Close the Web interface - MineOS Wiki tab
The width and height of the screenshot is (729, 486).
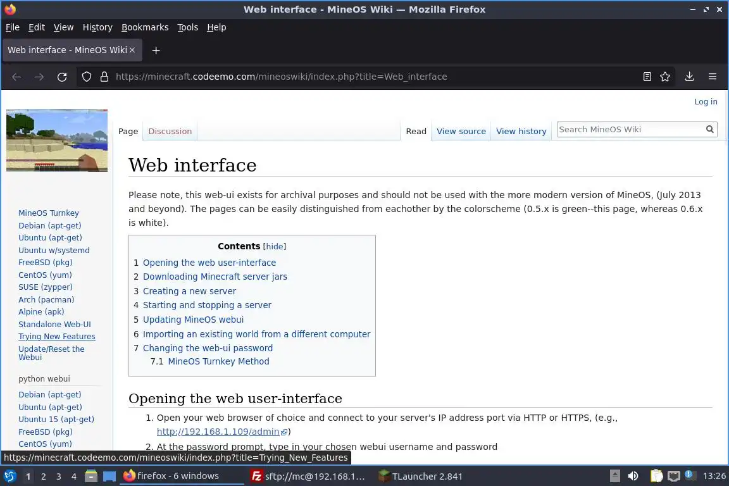click(x=132, y=50)
